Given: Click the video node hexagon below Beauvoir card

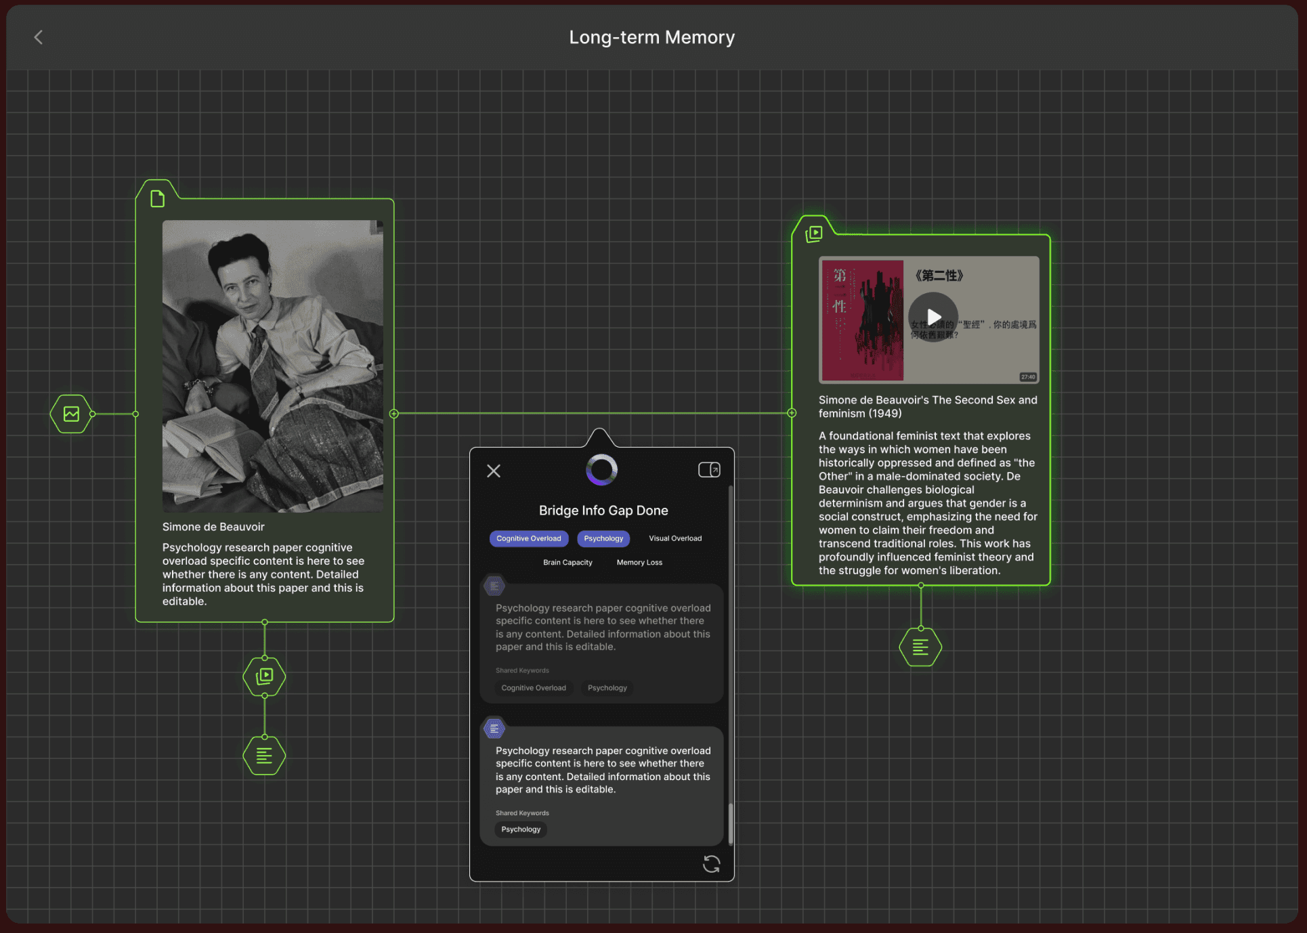Looking at the screenshot, I should pos(264,676).
